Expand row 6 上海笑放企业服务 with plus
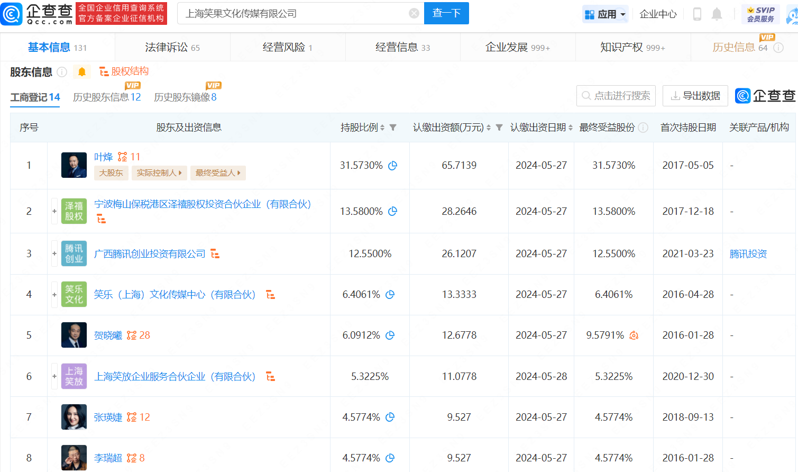Viewport: 798px width, 472px height. tap(54, 376)
